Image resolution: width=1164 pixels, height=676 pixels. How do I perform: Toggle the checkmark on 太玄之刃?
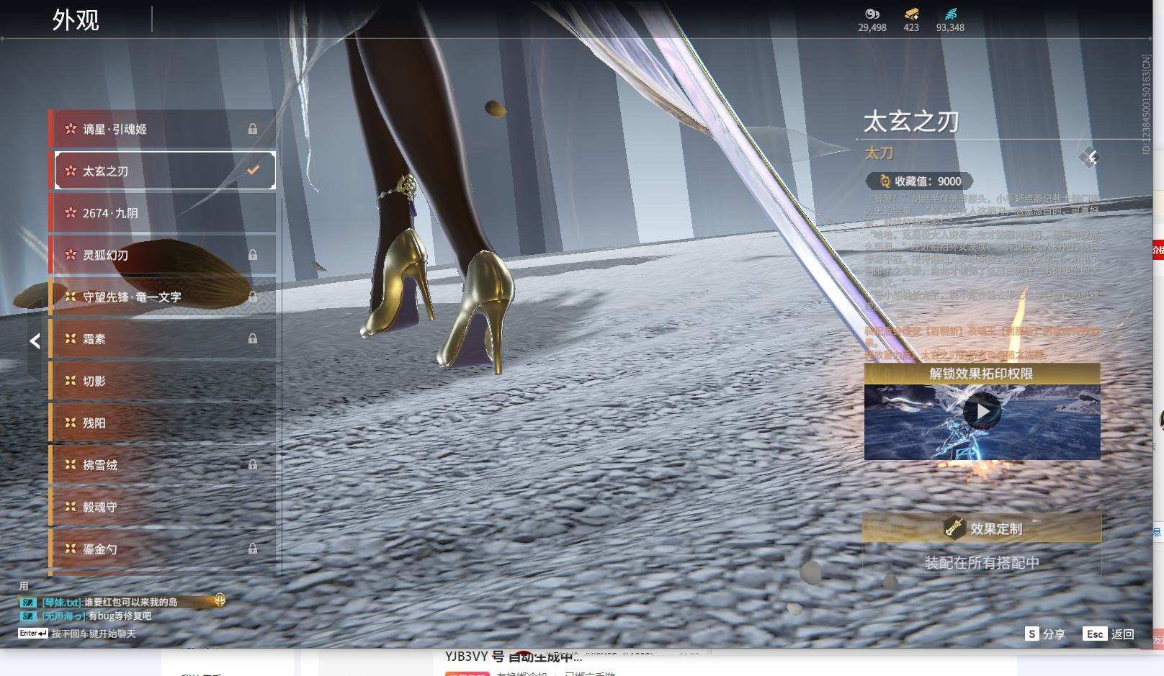click(253, 171)
